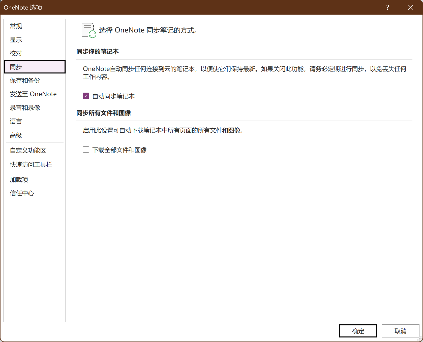Image resolution: width=423 pixels, height=342 pixels.
Task: Select 快速访问工具栏 category
Action: [35, 165]
